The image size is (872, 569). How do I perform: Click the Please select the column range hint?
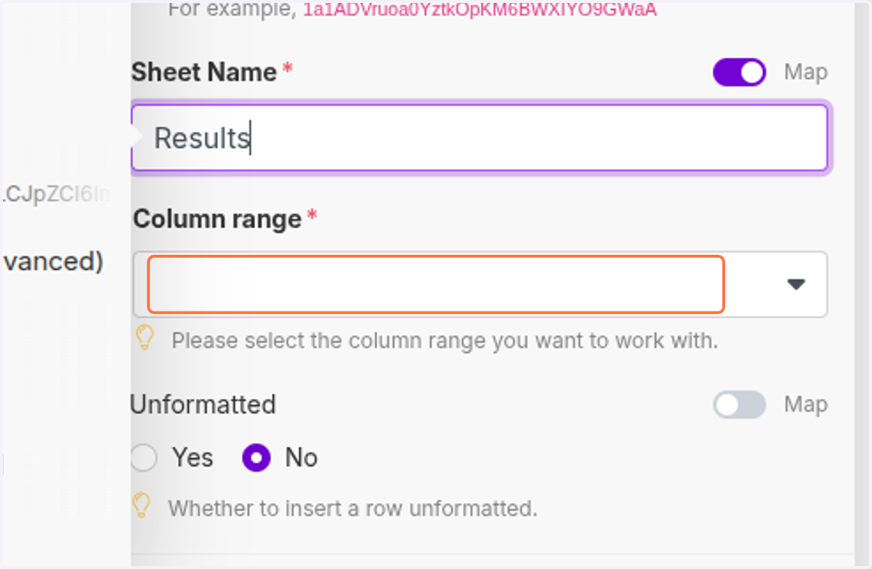(445, 340)
